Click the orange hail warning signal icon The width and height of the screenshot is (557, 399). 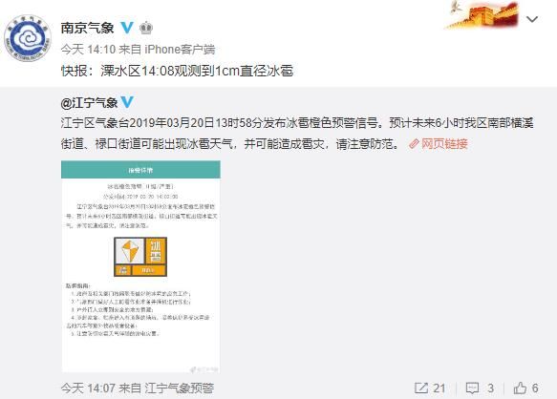(140, 257)
